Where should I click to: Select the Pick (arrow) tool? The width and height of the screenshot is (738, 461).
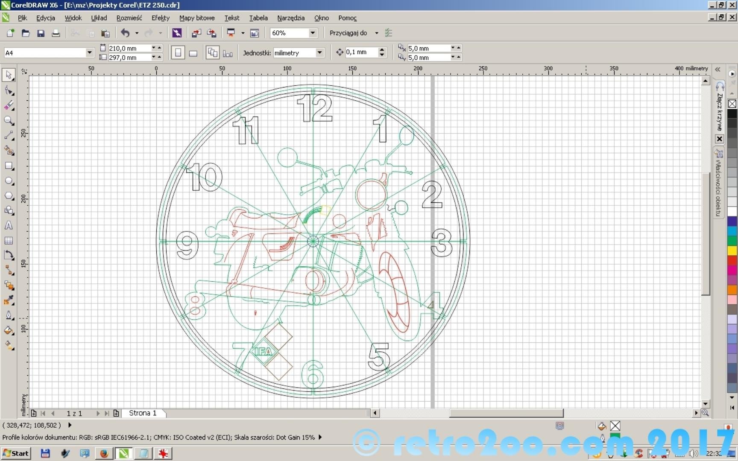[9, 75]
